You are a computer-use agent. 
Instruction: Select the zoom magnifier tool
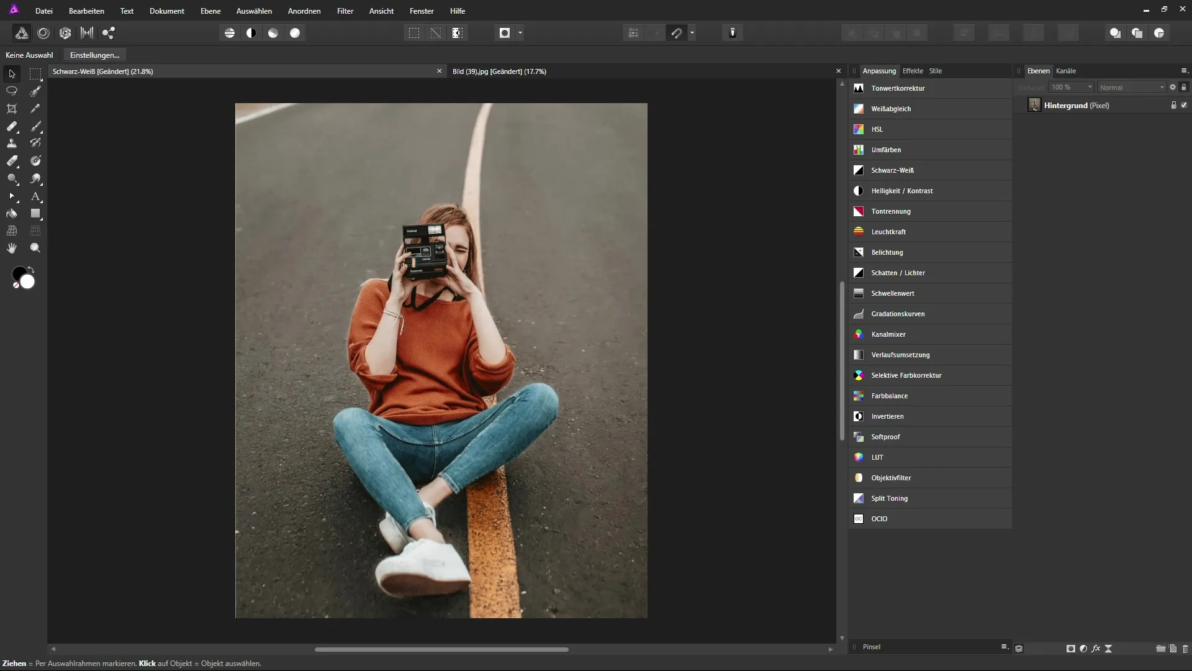coord(35,248)
